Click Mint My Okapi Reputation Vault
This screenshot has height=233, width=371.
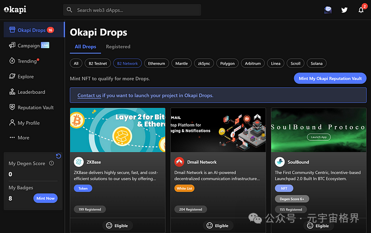coord(330,78)
